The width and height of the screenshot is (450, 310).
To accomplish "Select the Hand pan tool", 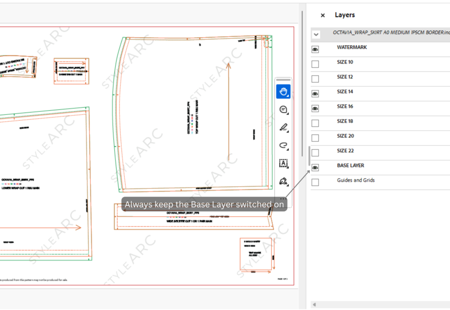I will [x=283, y=92].
